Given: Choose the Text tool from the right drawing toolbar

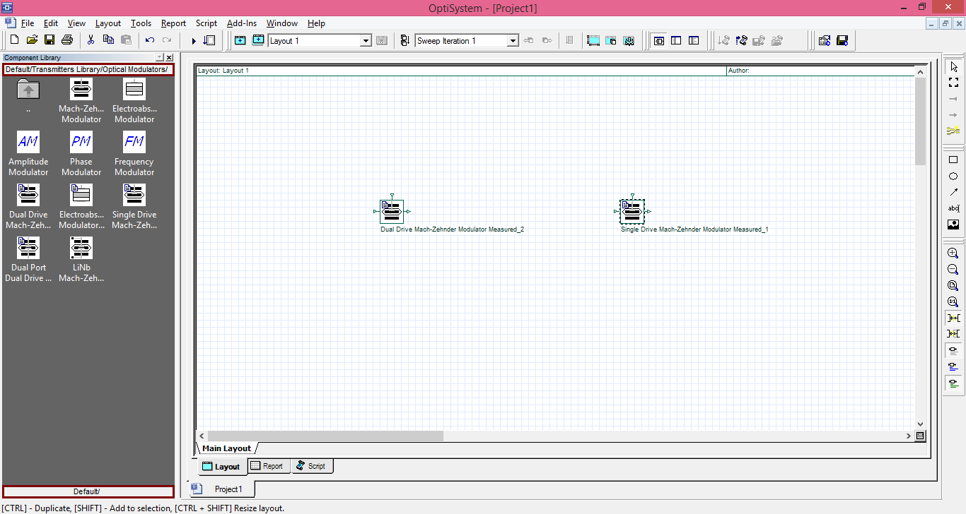Looking at the screenshot, I should (953, 208).
